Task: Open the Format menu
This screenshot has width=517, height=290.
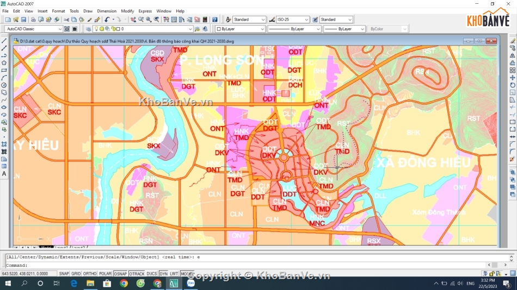Action: (x=58, y=11)
